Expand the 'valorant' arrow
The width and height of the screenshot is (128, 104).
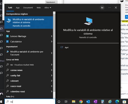click(52, 81)
